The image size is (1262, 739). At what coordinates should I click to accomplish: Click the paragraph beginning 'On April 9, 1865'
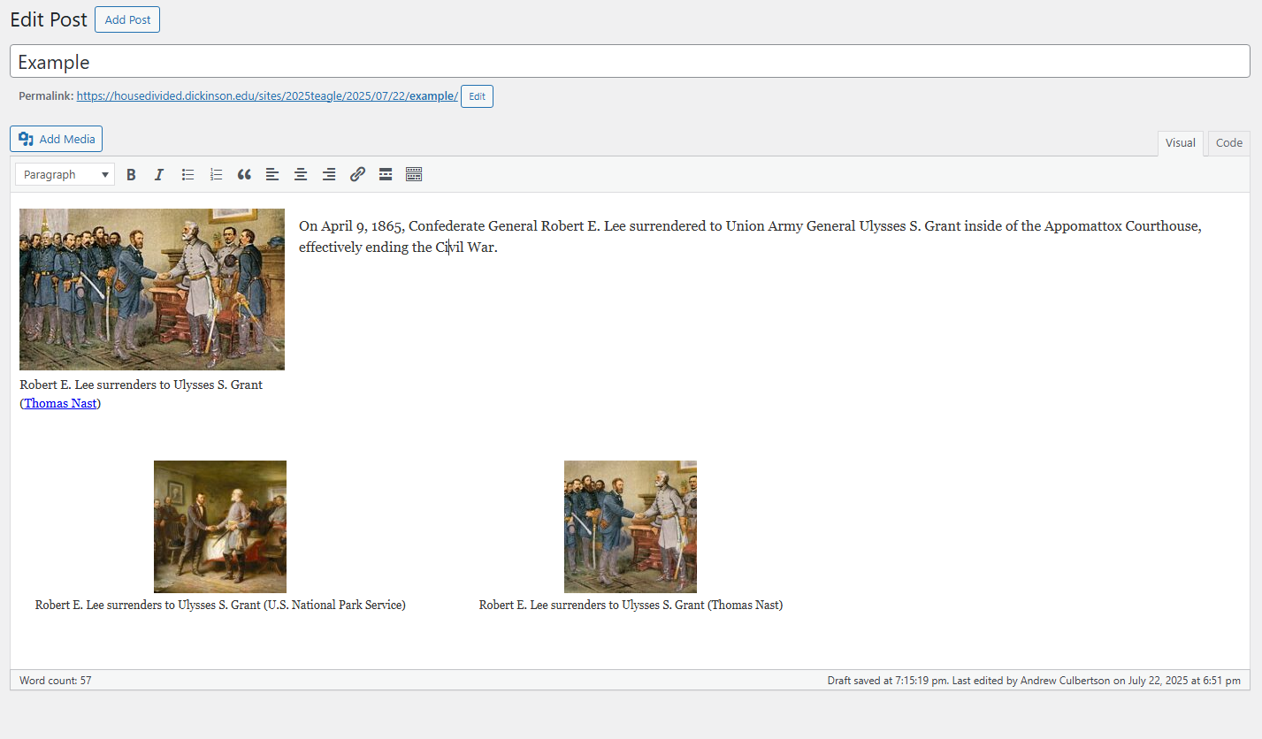[x=750, y=237]
